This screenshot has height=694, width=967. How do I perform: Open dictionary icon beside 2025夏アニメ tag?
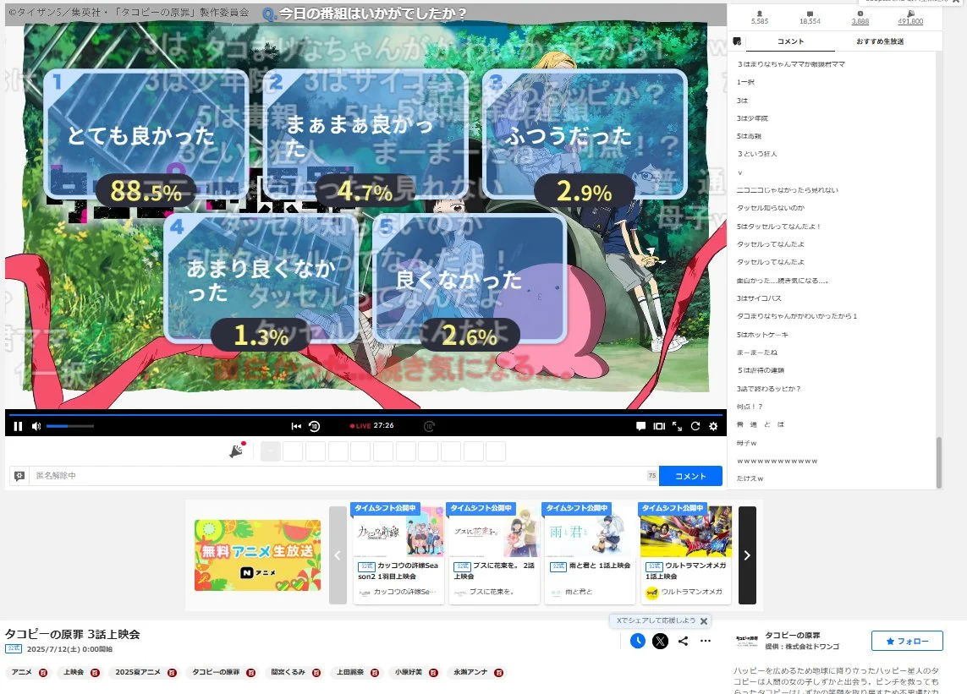tap(172, 672)
